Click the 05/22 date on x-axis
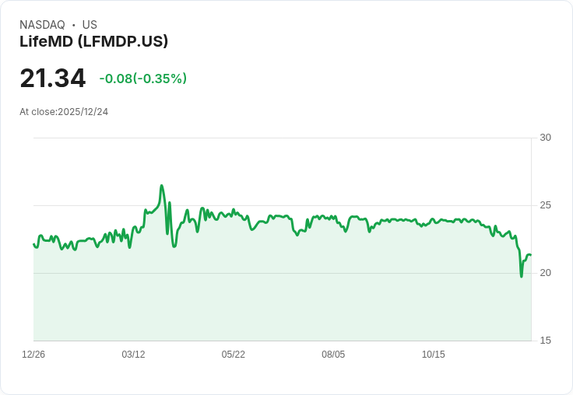The height and width of the screenshot is (395, 573). [233, 355]
